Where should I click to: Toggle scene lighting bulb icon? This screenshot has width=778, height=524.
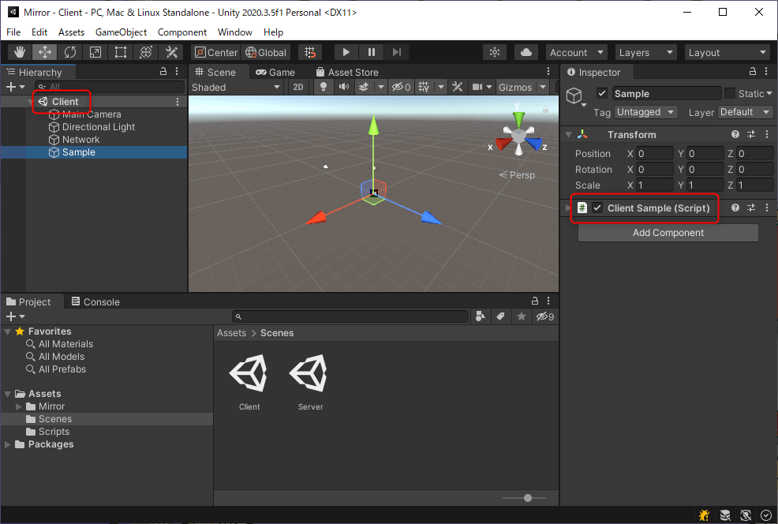click(324, 88)
